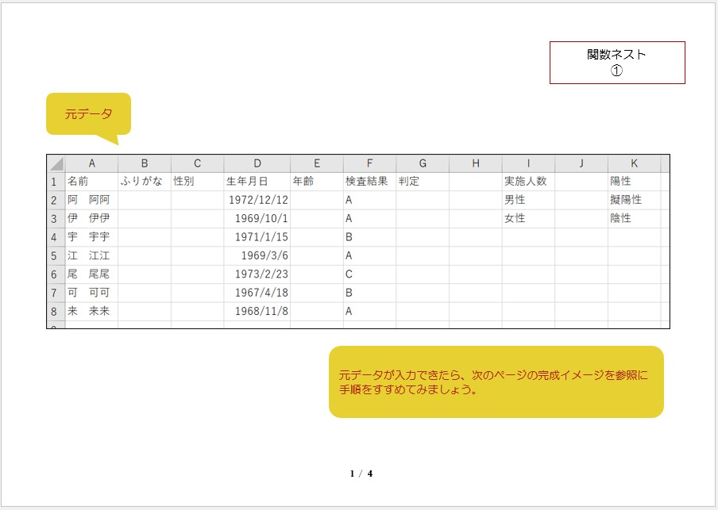Viewport: 718px width, 510px height.
Task: Click the date cell 1972/12/12
Action: [257, 200]
